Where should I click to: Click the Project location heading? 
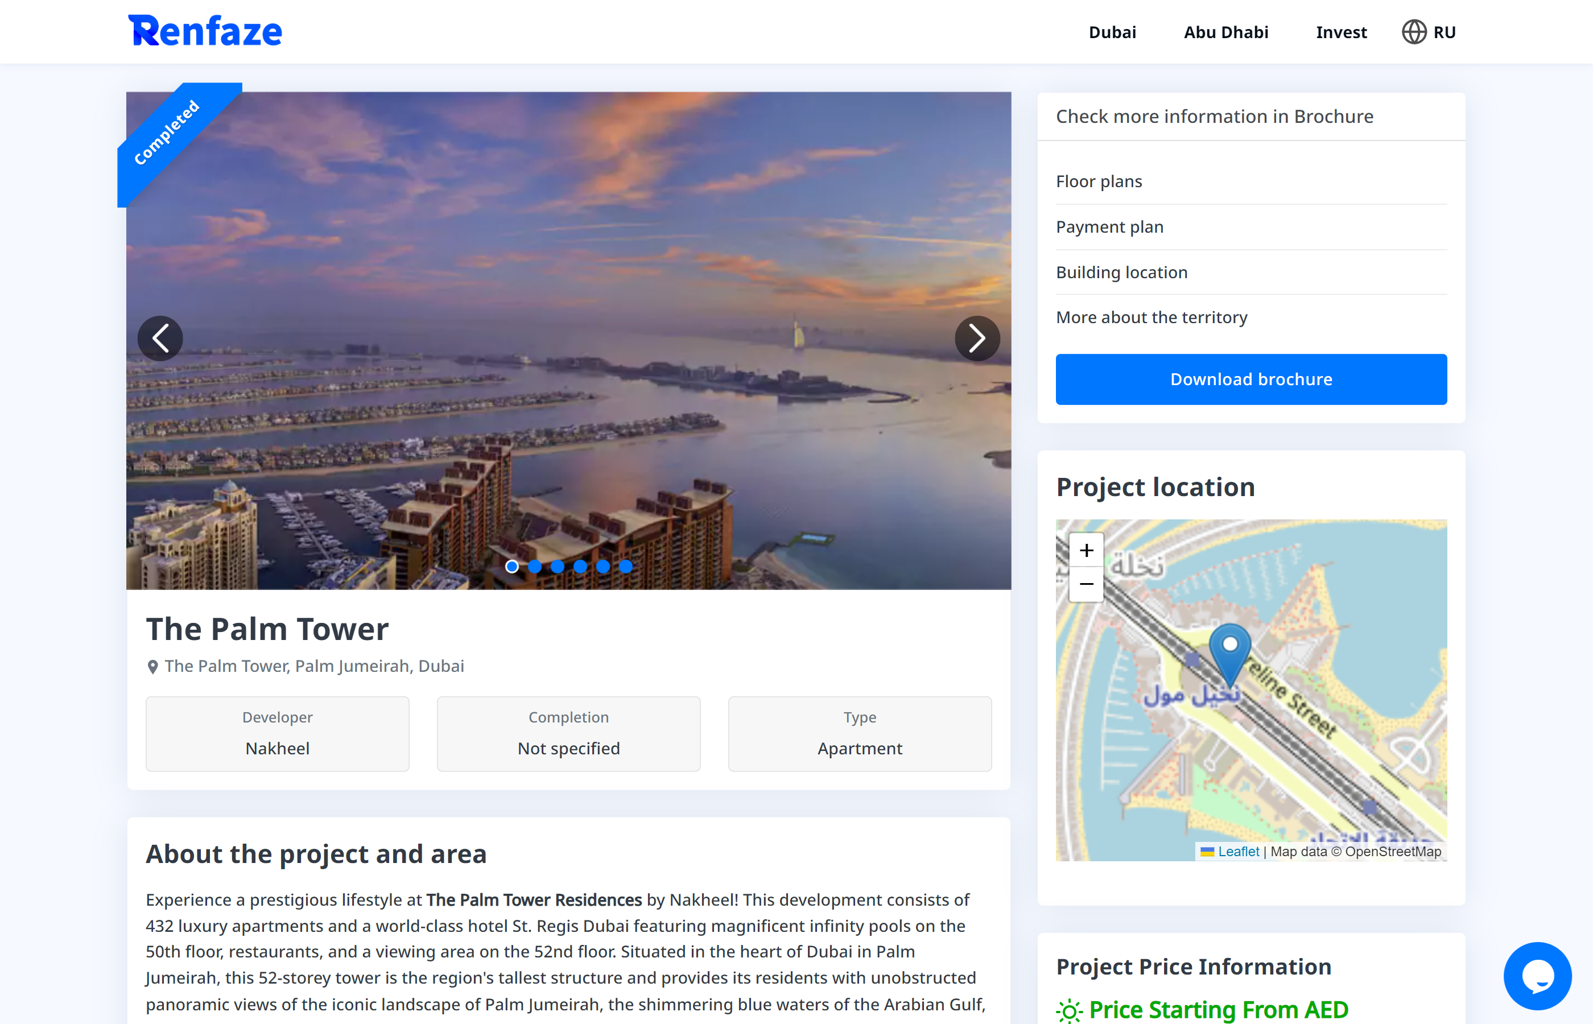point(1155,487)
